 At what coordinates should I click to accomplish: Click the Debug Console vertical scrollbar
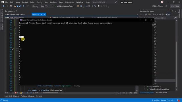(x=153, y=53)
